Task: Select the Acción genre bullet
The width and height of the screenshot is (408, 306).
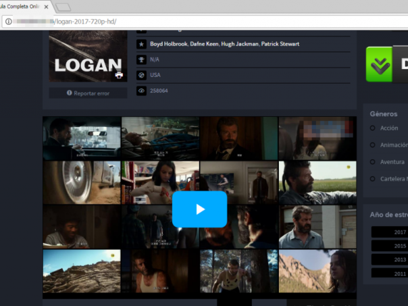Action: [373, 128]
